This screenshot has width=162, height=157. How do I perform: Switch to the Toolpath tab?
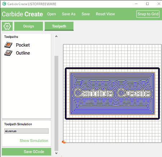(x=59, y=26)
